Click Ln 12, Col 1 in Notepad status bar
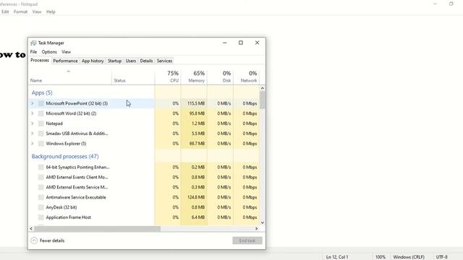This screenshot has width=463, height=260. (x=337, y=257)
